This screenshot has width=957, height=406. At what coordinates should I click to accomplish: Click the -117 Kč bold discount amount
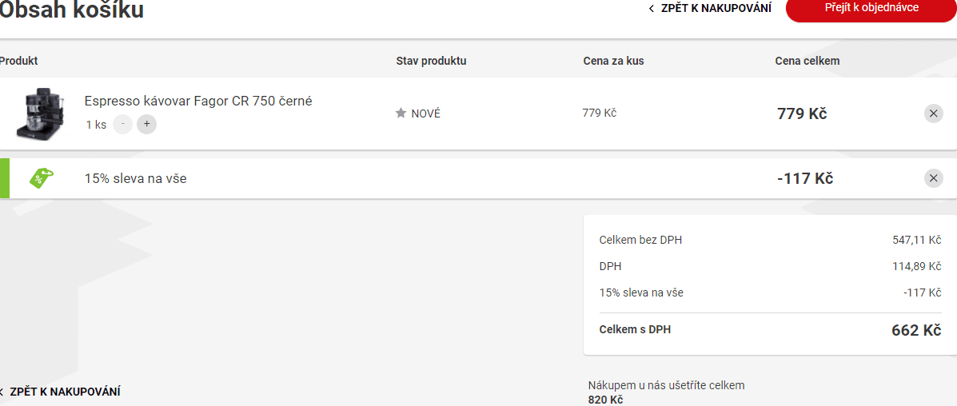click(x=805, y=179)
